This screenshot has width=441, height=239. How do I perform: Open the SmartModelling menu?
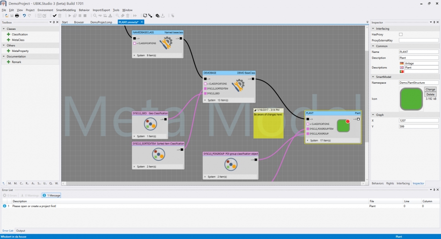click(66, 10)
